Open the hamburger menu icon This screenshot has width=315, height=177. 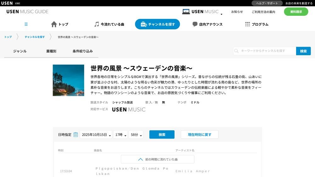tap(26, 24)
